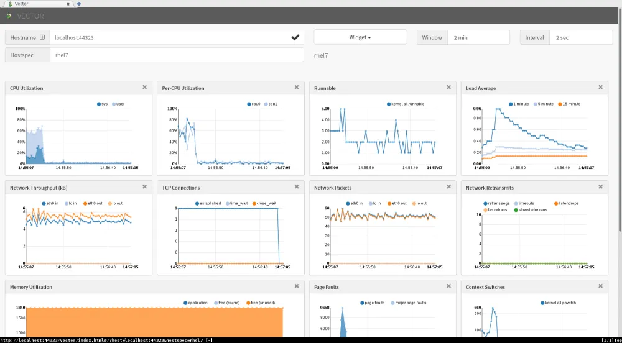Image resolution: width=622 pixels, height=343 pixels.
Task: Close the Network Retransmits widget
Action: (x=600, y=186)
